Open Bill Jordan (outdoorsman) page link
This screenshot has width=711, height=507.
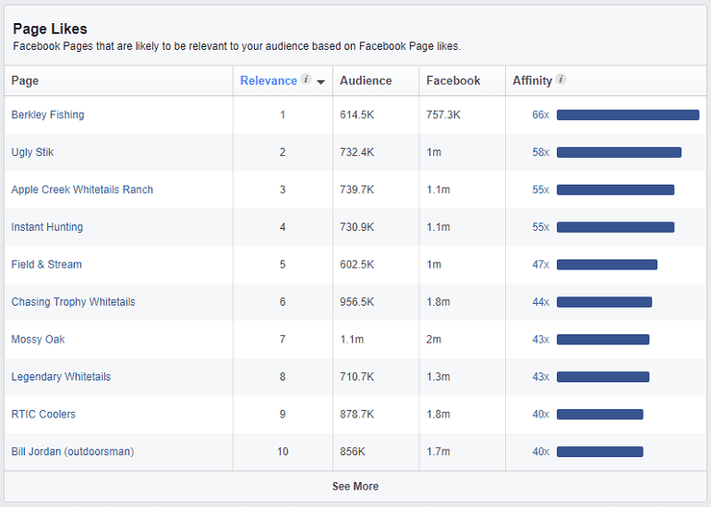click(x=73, y=452)
